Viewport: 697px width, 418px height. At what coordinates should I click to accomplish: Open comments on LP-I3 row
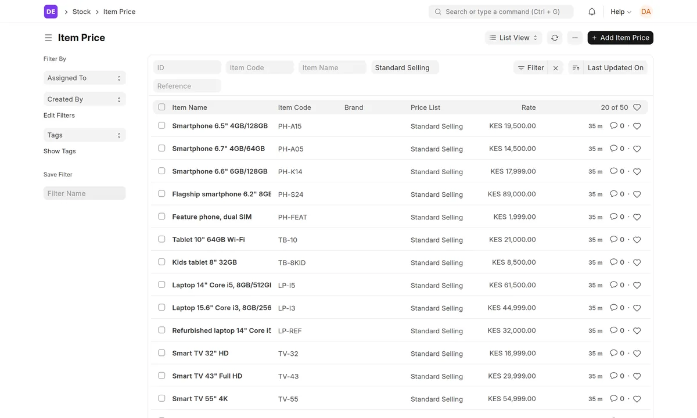(617, 308)
